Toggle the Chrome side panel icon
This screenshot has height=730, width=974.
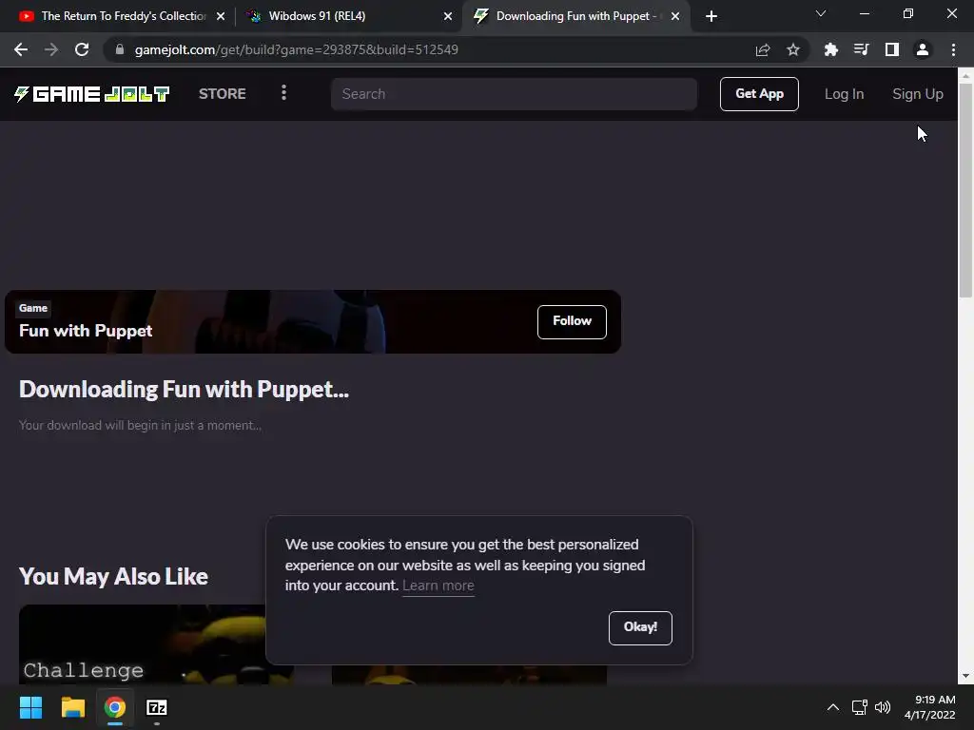click(892, 49)
